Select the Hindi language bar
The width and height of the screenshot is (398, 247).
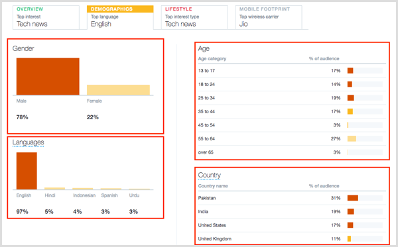[54, 189]
